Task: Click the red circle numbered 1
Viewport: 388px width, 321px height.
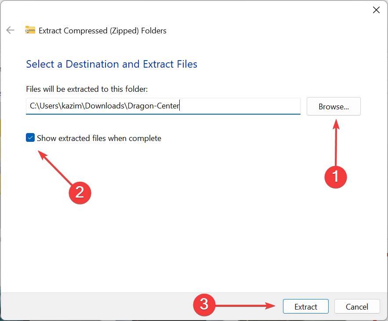Action: [336, 177]
